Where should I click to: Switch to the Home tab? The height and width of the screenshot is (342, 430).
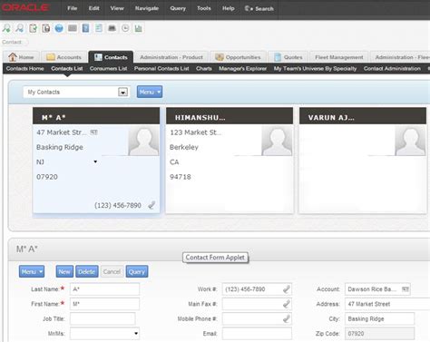pyautogui.click(x=21, y=57)
